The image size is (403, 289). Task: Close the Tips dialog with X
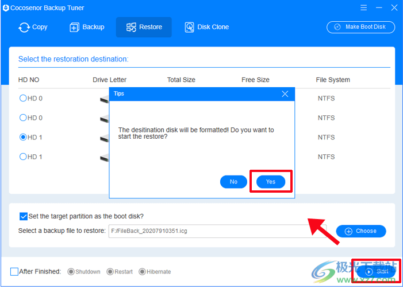(x=285, y=94)
